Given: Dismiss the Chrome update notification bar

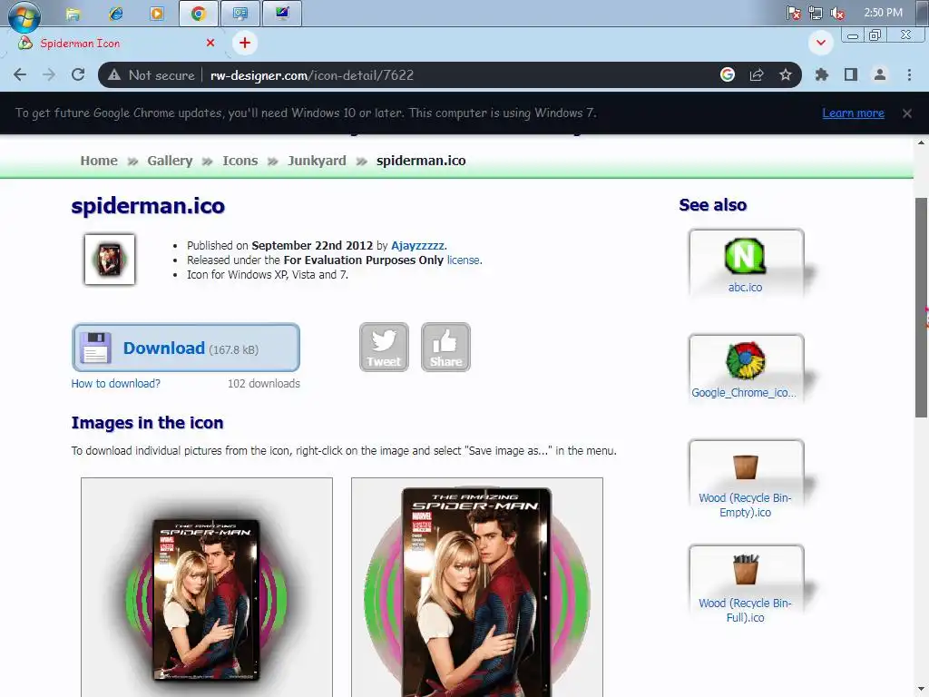Looking at the screenshot, I should [x=907, y=113].
